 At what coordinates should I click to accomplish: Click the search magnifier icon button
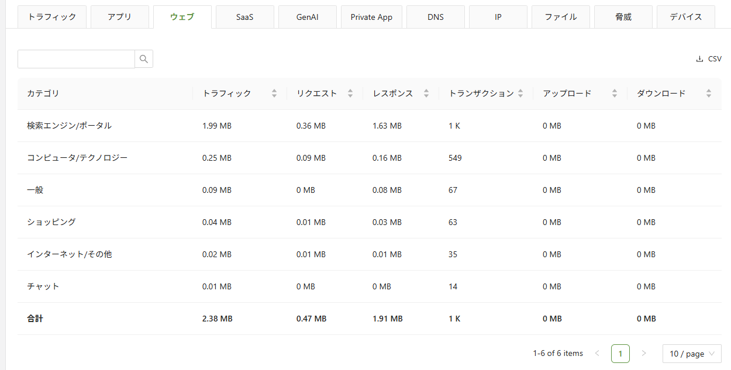144,59
